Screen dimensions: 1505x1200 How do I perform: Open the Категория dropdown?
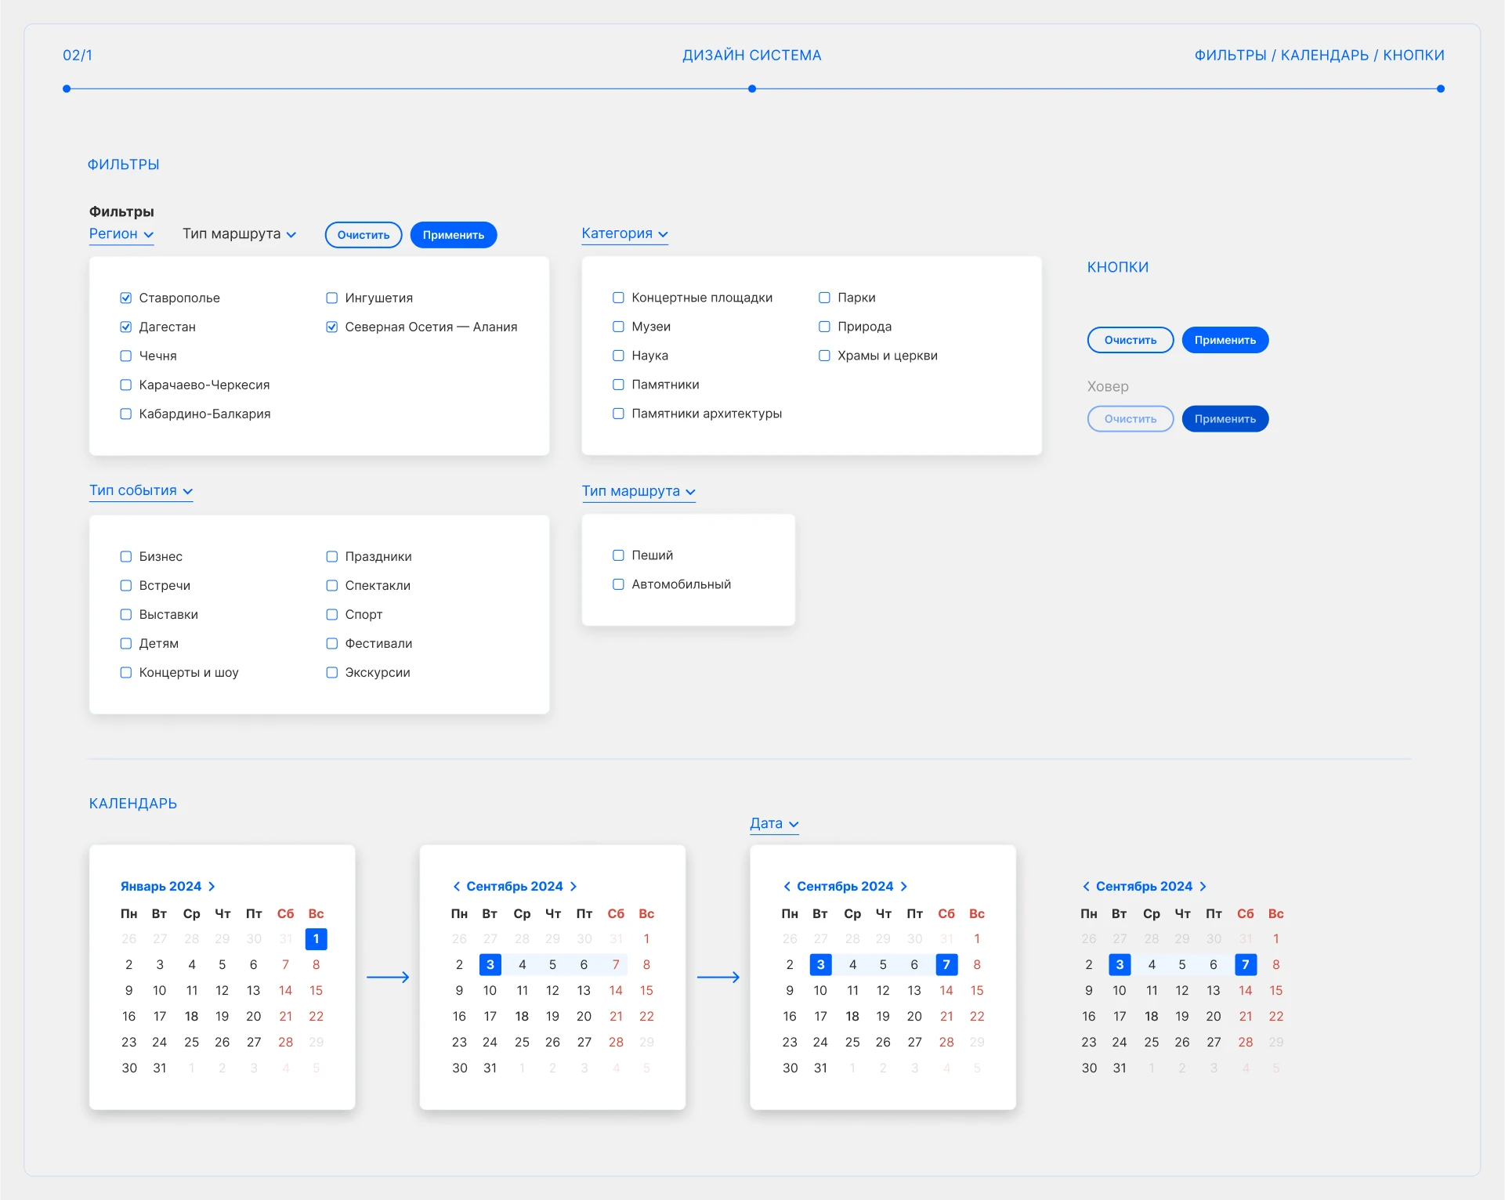click(624, 233)
